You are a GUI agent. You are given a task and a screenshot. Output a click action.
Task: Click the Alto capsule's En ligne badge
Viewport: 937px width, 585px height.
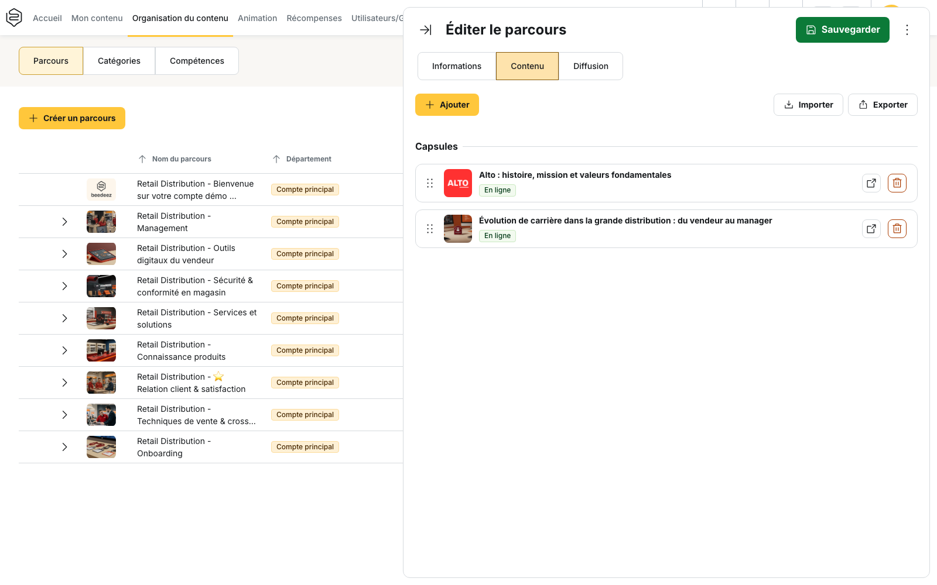pyautogui.click(x=497, y=190)
